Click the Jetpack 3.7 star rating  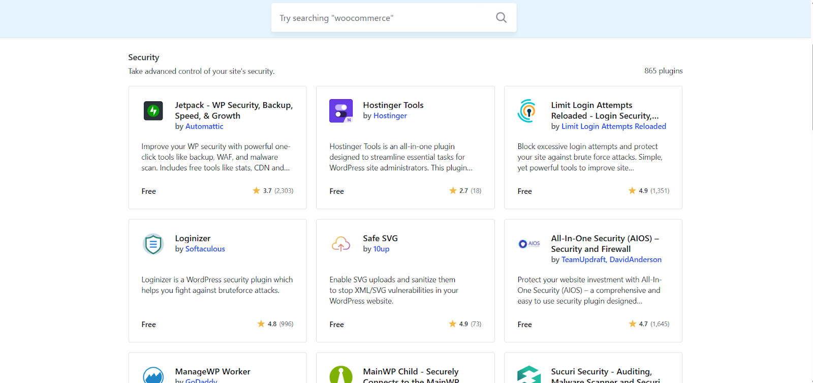point(273,191)
